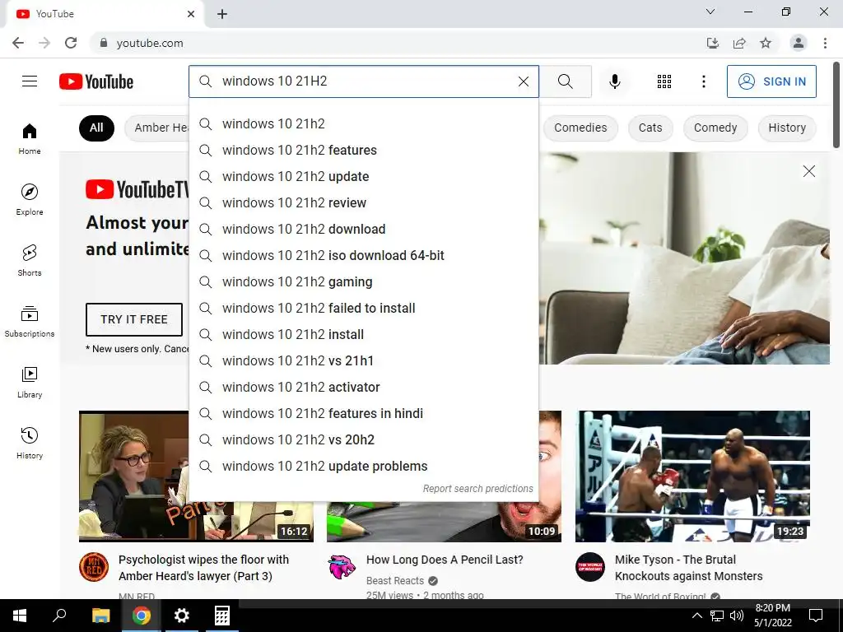Open The World of Boxing channel avatar
The image size is (843, 632).
coord(589,567)
